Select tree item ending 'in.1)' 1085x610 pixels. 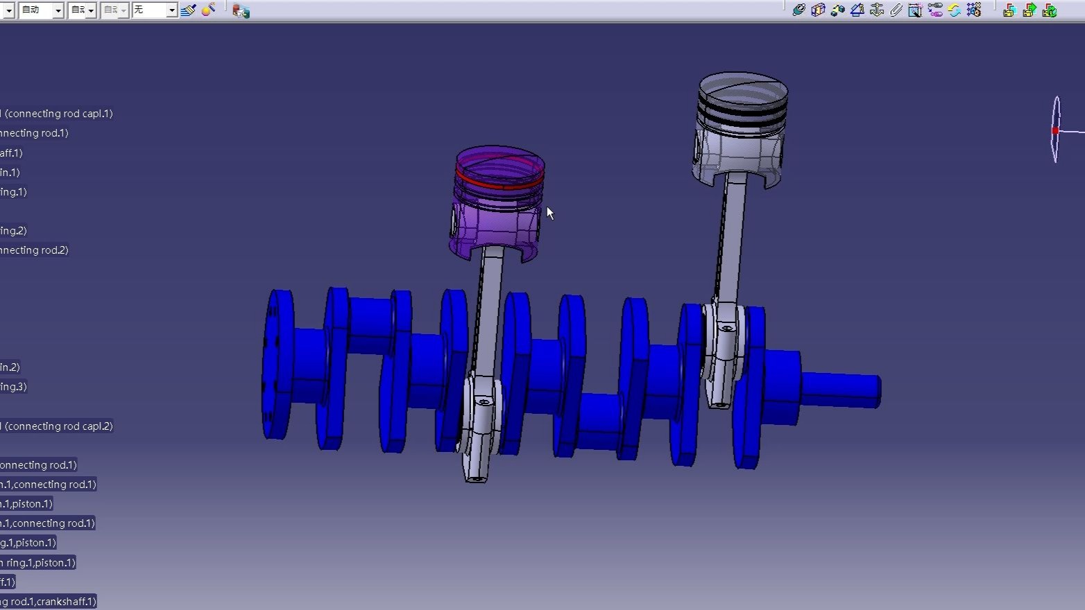(x=10, y=172)
